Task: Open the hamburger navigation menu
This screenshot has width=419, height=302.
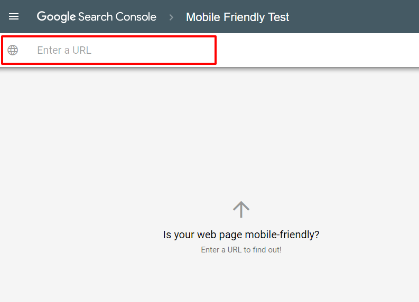Action: tap(14, 17)
